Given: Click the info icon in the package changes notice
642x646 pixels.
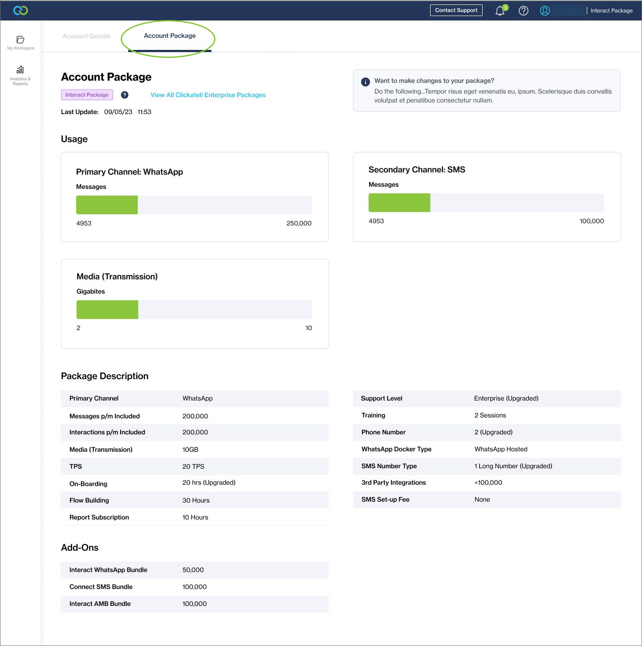Looking at the screenshot, I should tap(366, 82).
